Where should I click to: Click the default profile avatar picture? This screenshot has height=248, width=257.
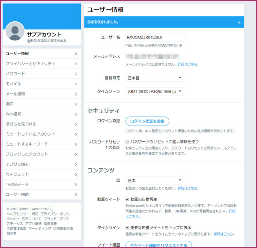(15, 32)
